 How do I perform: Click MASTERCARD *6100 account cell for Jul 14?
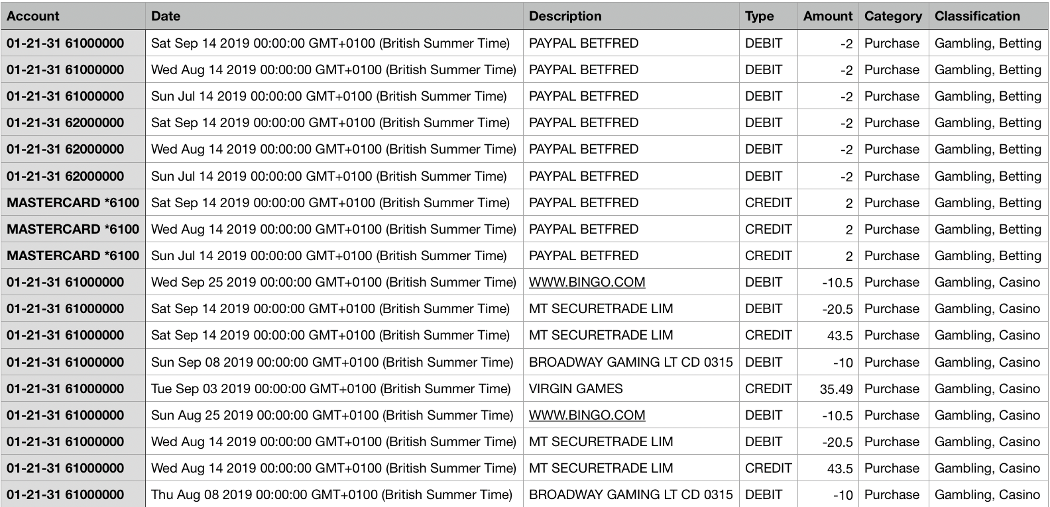pos(73,255)
